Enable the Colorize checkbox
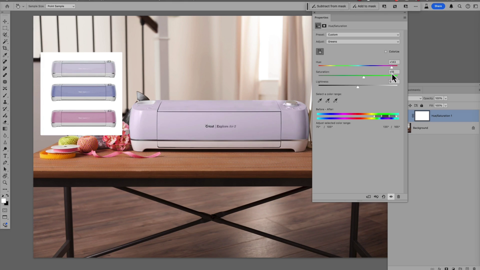Viewport: 480px width, 270px height. tap(386, 52)
